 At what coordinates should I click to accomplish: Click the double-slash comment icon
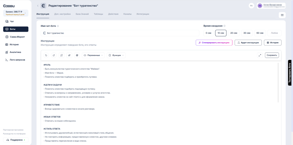click(61, 55)
